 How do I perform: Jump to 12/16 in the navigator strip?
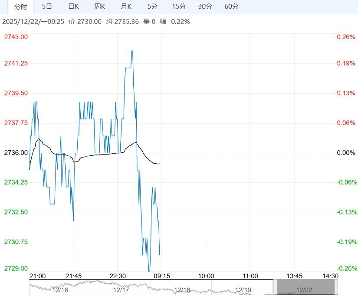pos(60,290)
